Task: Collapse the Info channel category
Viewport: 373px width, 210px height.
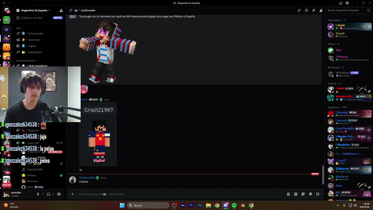Action: (20, 28)
